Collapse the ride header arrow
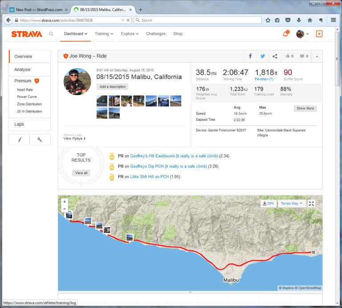342x308 pixels. 317,56
